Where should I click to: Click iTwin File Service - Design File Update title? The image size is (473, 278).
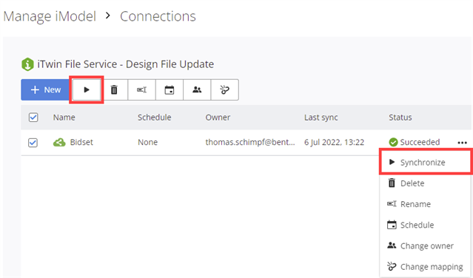(126, 64)
